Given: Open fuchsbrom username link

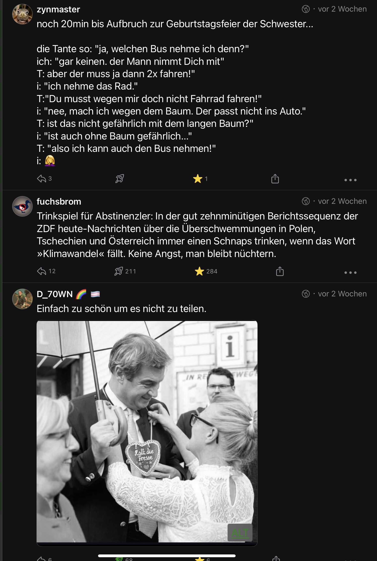Looking at the screenshot, I should tap(59, 202).
